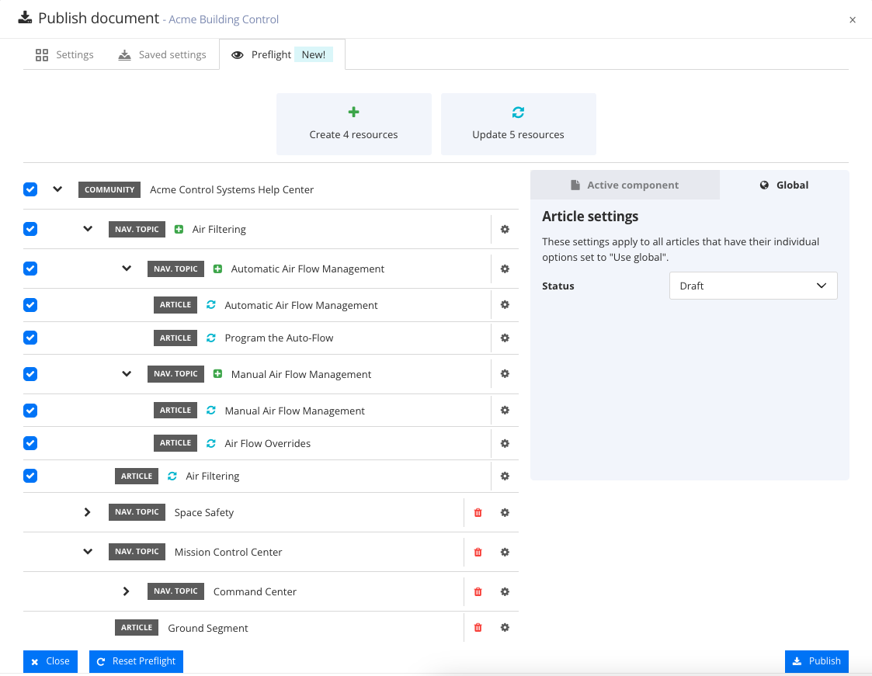The height and width of the screenshot is (676, 872).
Task: Open gear settings for Mission Control Center
Action: click(x=505, y=552)
